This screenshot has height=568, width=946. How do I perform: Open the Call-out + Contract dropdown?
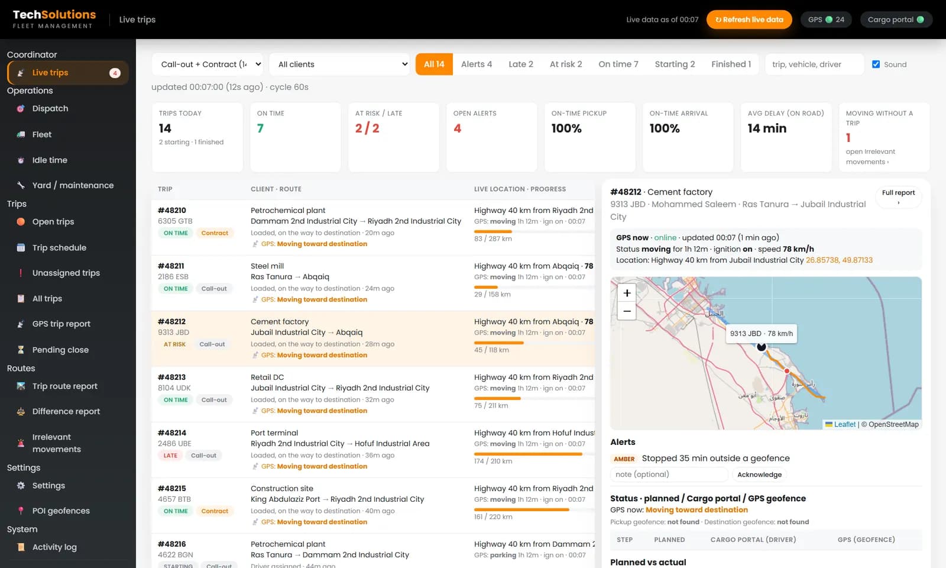[208, 64]
